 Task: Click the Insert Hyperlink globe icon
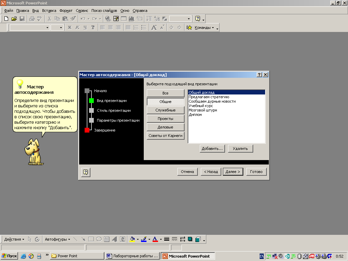tap(108, 19)
